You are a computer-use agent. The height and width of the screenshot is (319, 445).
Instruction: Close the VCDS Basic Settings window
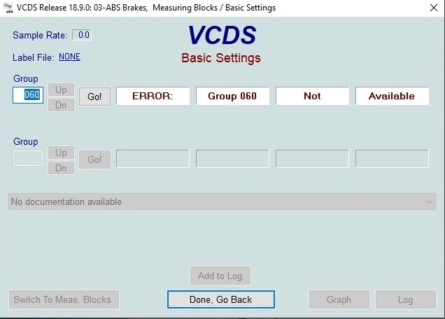tap(433, 8)
